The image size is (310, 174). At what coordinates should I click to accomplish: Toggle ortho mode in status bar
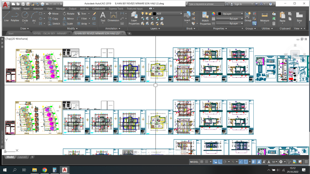[x=220, y=162]
